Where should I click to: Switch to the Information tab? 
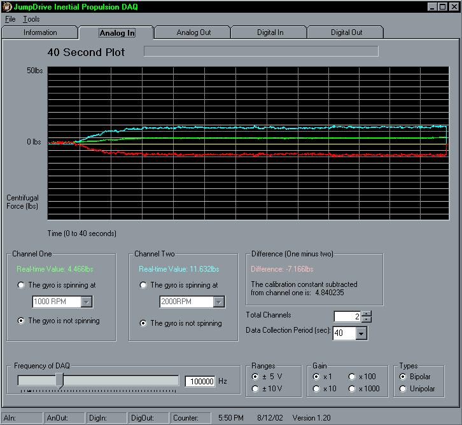tap(40, 32)
